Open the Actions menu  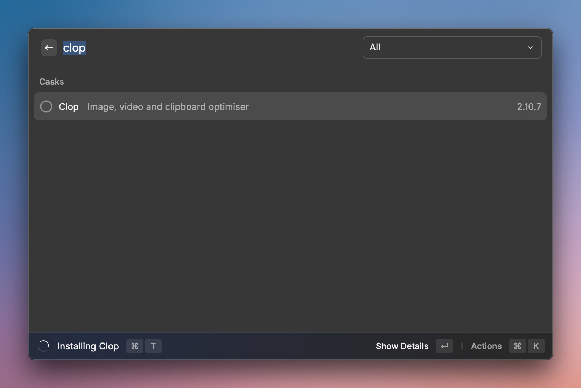point(486,346)
